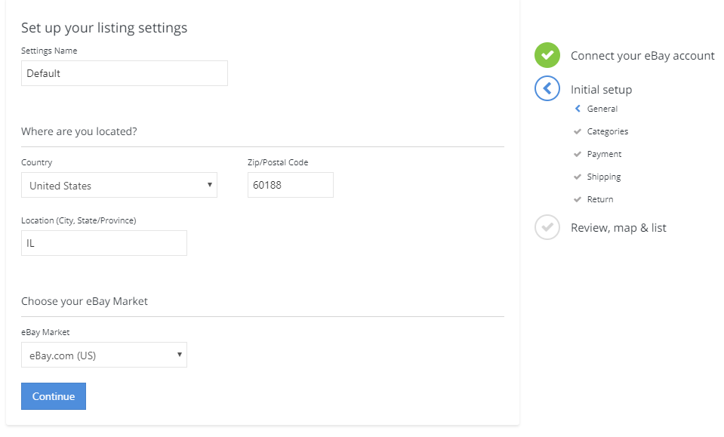
Task: Switch to the Payment setup step
Action: pos(605,154)
